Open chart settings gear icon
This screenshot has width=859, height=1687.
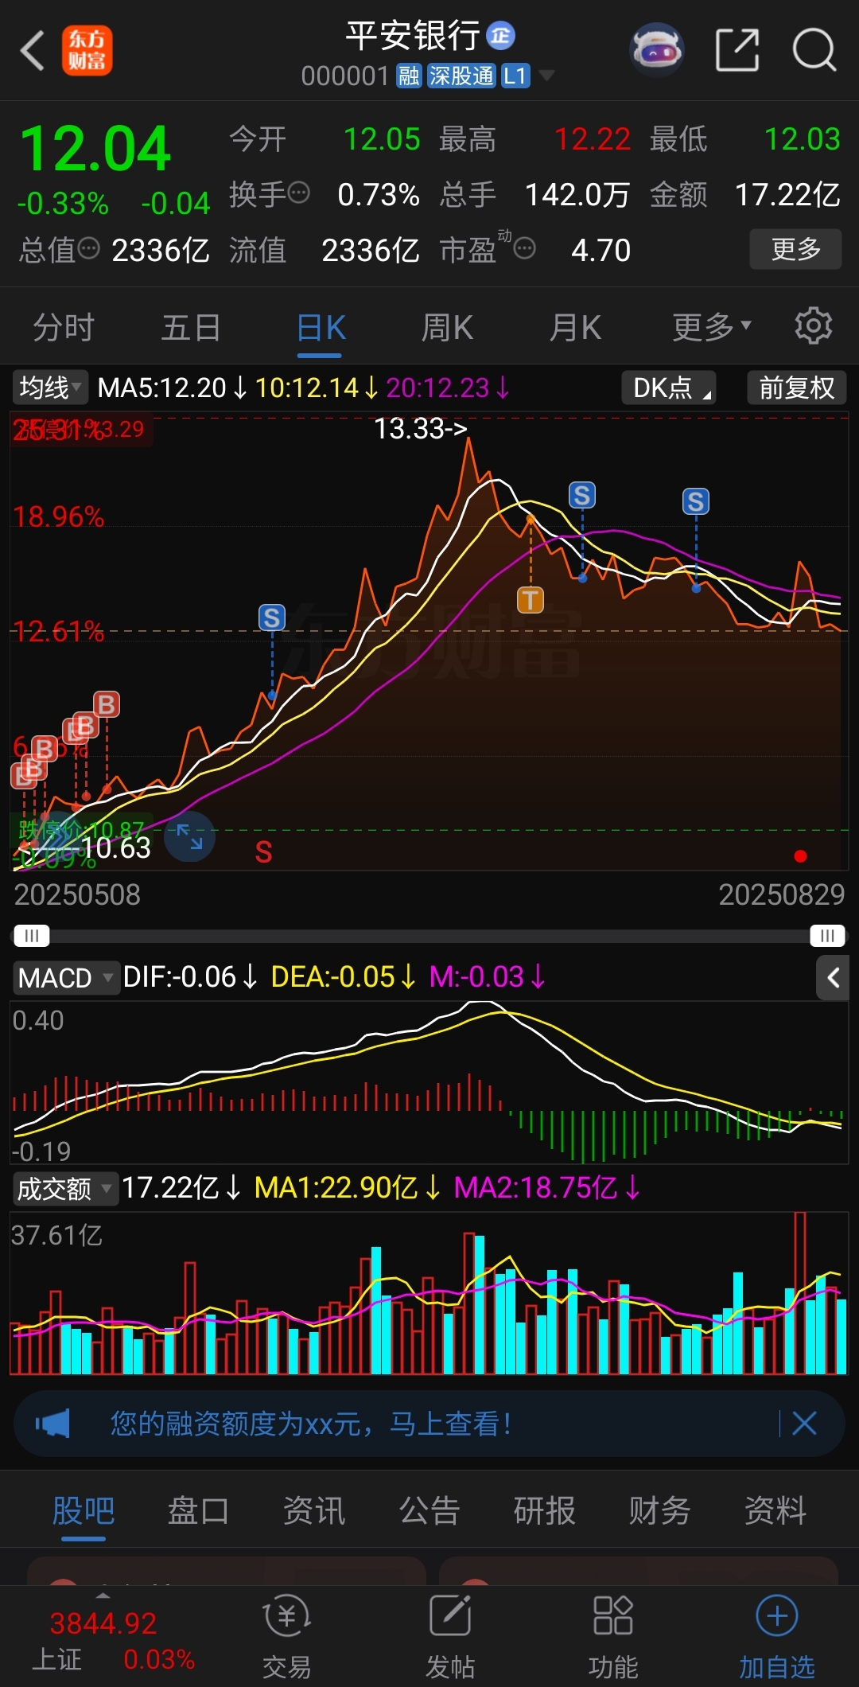(x=813, y=326)
